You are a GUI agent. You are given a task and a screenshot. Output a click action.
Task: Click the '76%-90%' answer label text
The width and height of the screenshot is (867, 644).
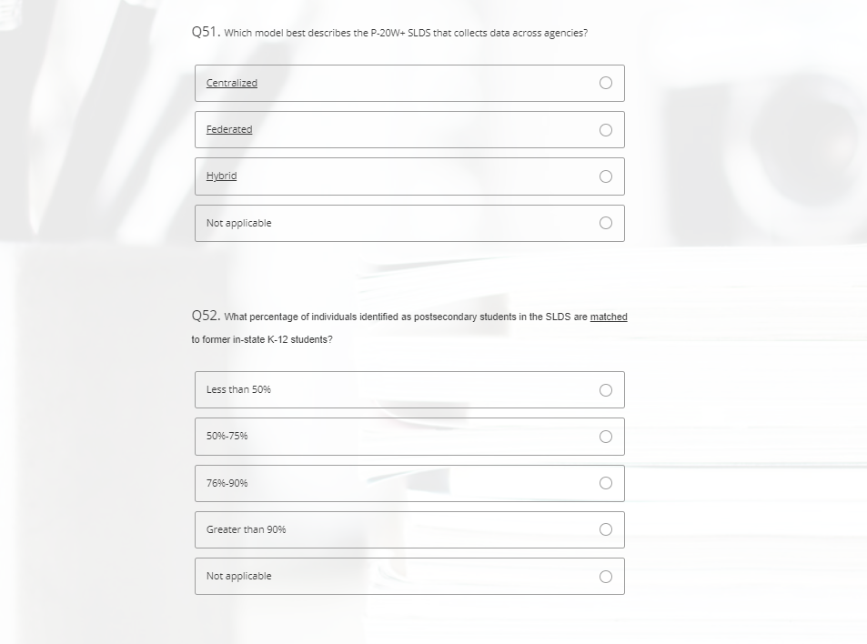tap(227, 483)
